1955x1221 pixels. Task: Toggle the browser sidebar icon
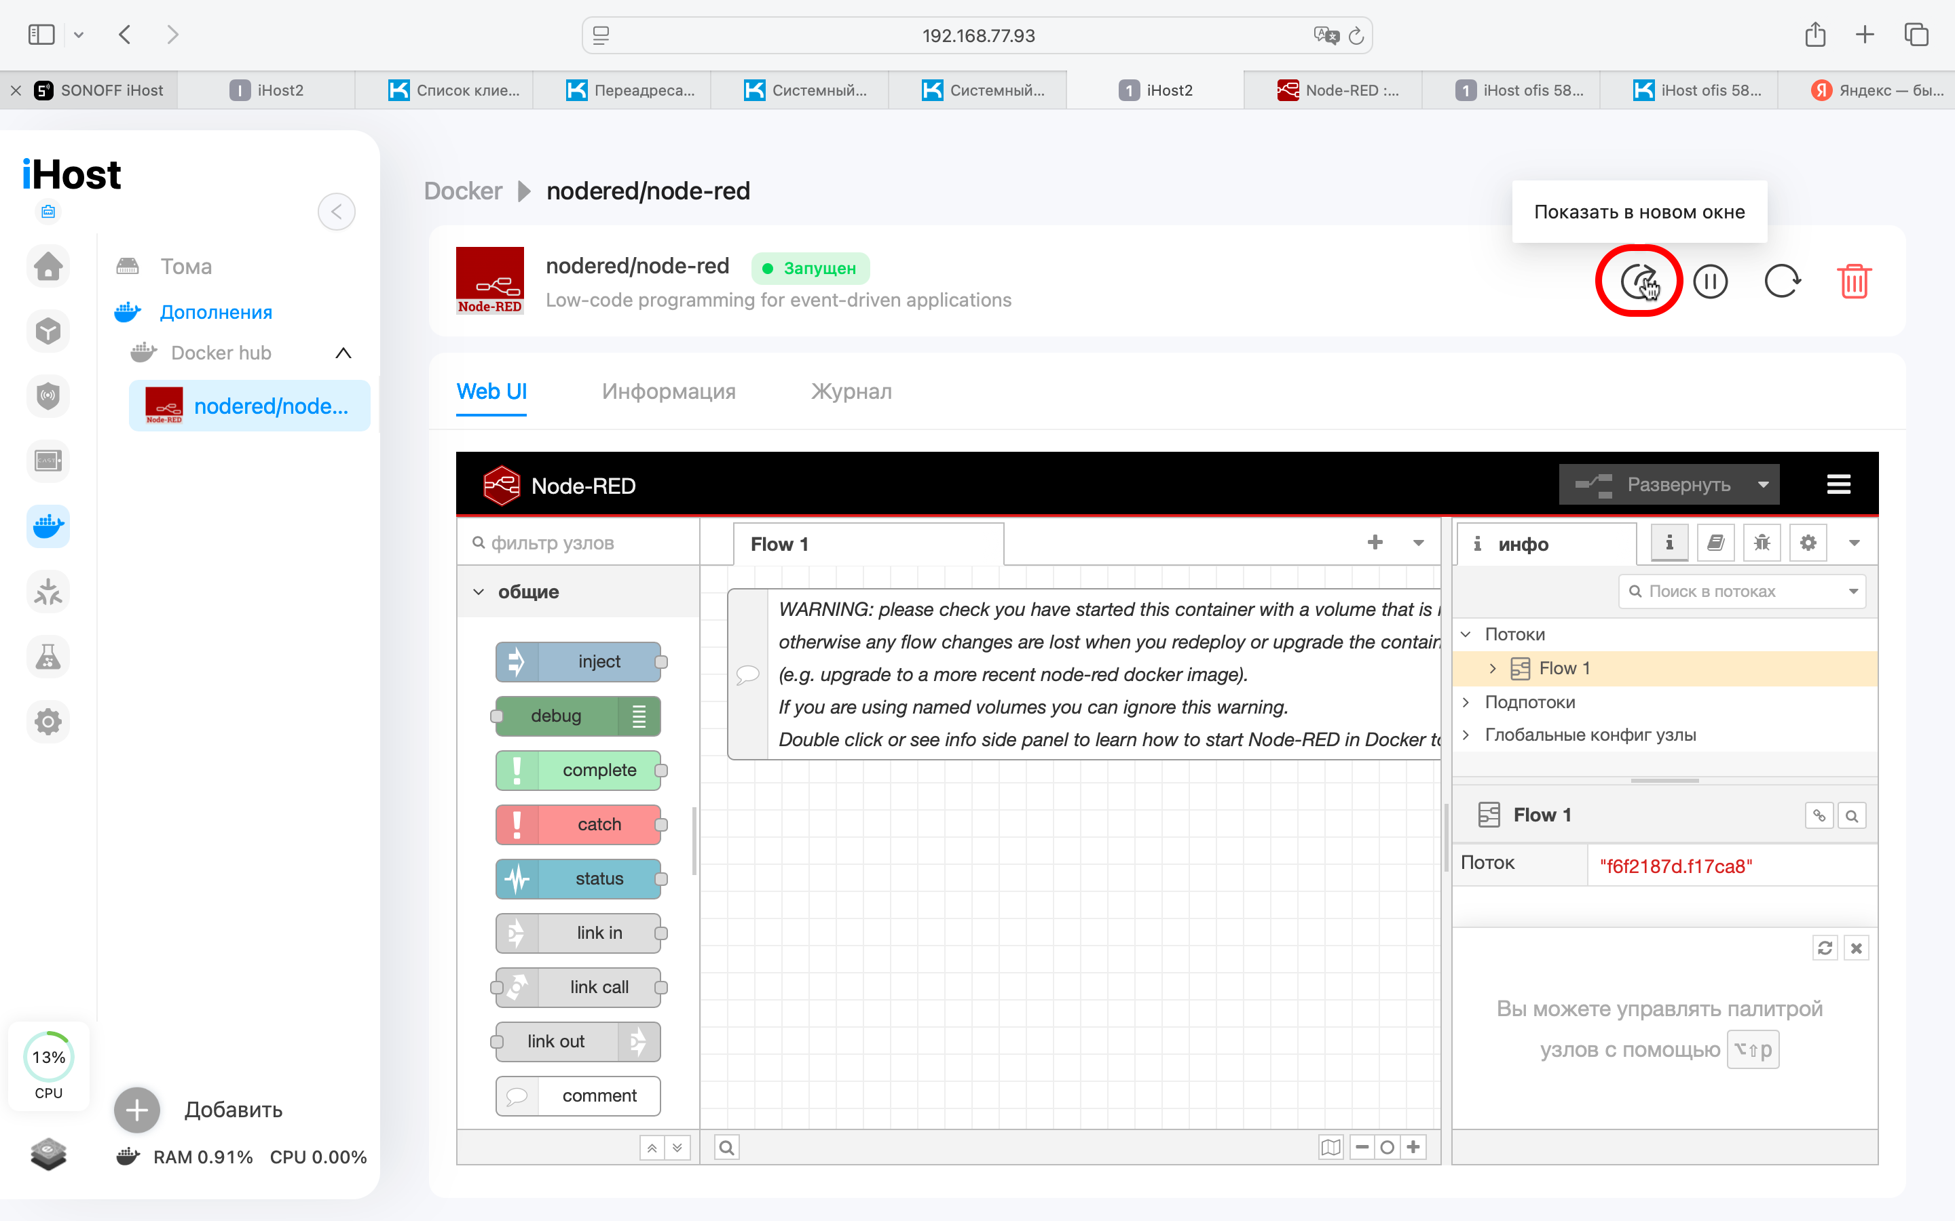click(41, 35)
